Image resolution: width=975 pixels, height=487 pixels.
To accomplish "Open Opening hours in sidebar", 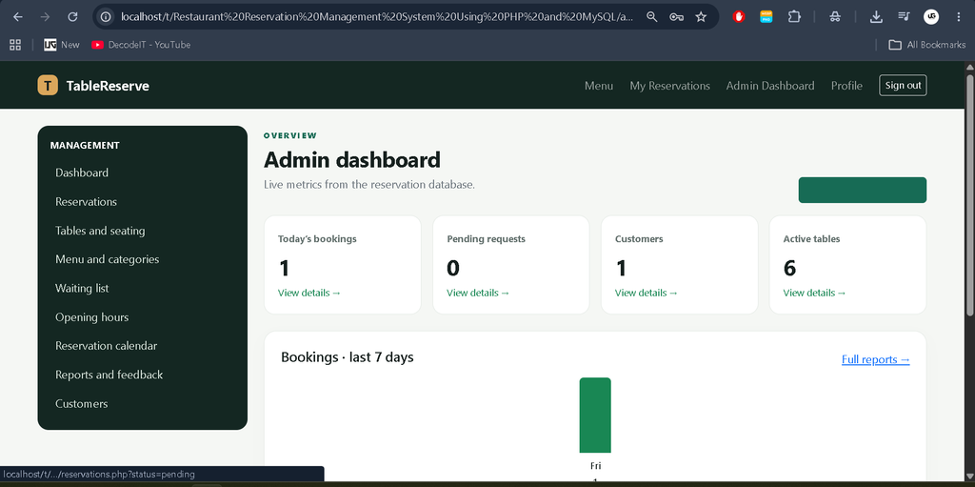I will point(92,317).
